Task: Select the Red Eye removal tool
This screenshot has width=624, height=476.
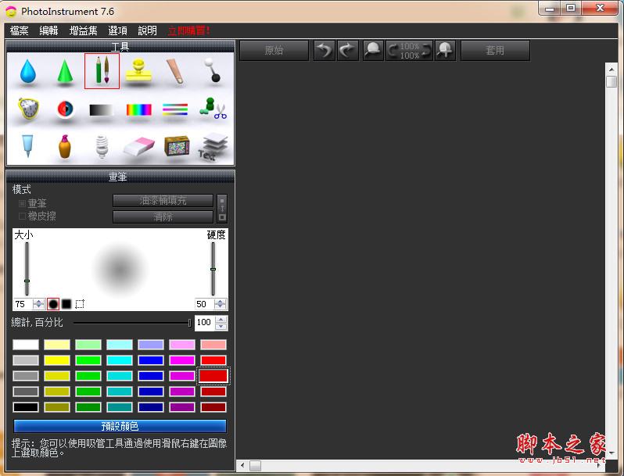Action: (x=65, y=109)
